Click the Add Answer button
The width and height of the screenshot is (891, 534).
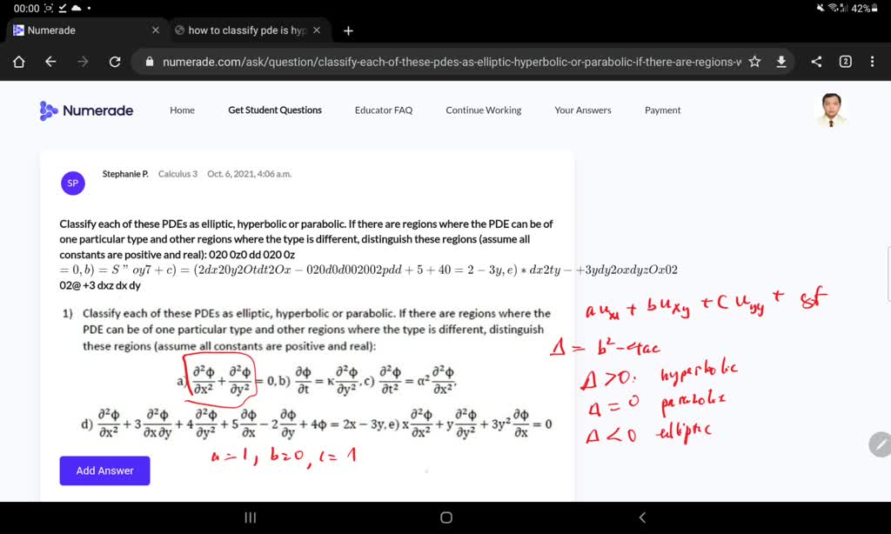click(104, 470)
